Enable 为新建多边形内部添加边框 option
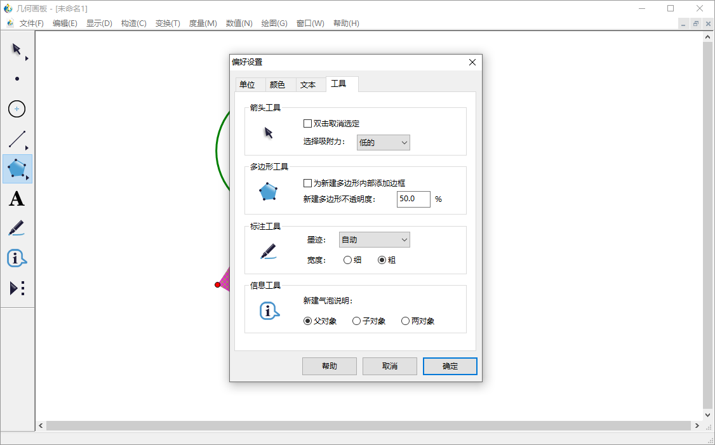The width and height of the screenshot is (715, 445). point(308,182)
